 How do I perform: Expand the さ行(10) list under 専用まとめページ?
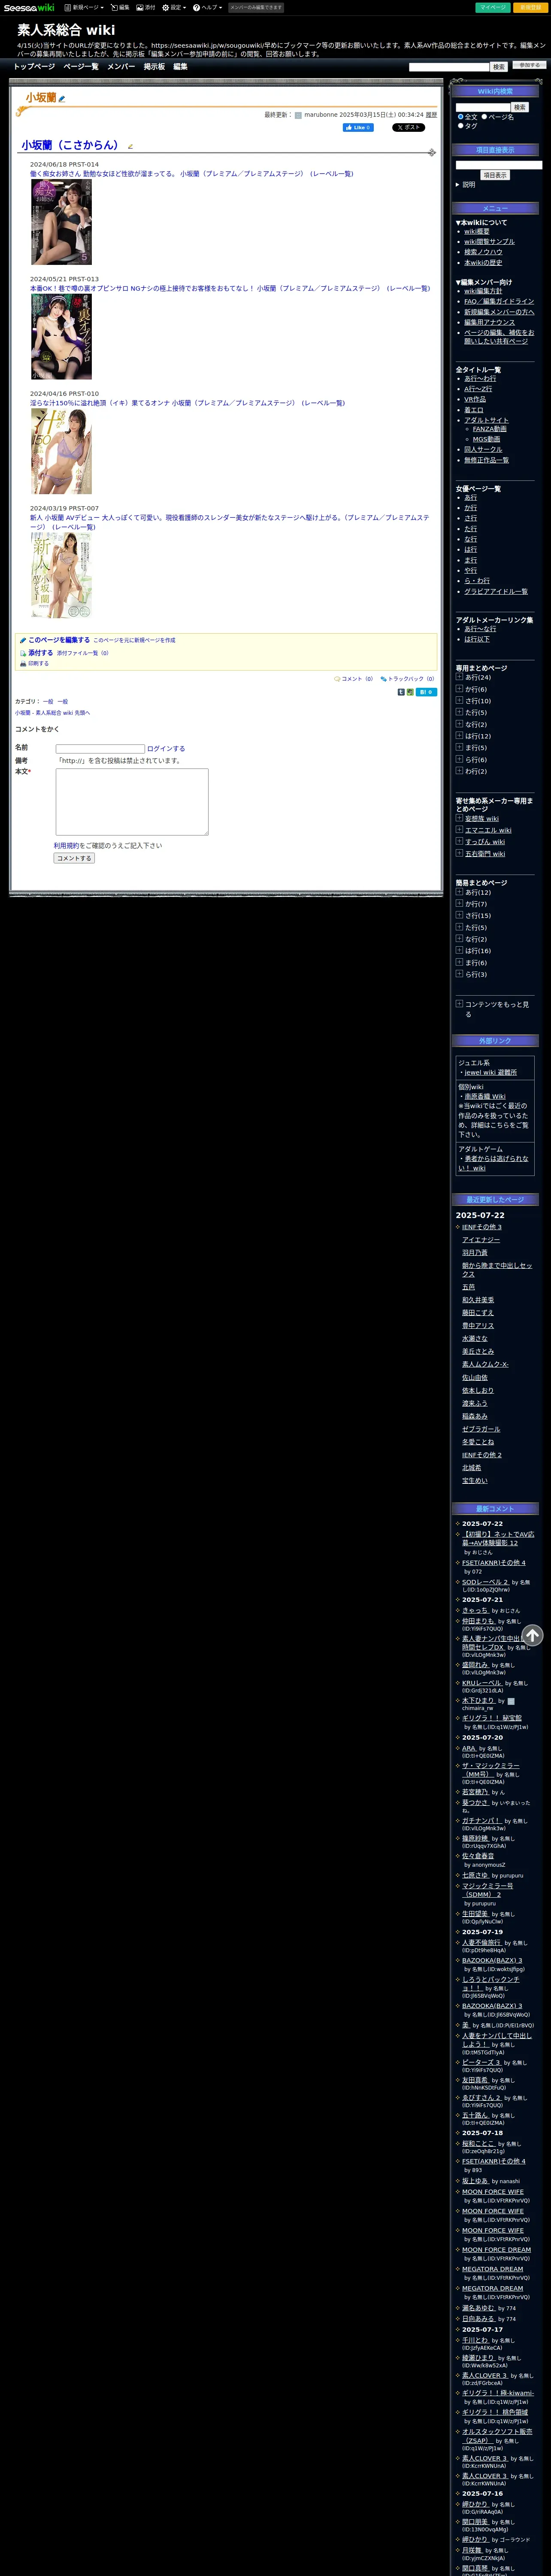click(x=459, y=701)
